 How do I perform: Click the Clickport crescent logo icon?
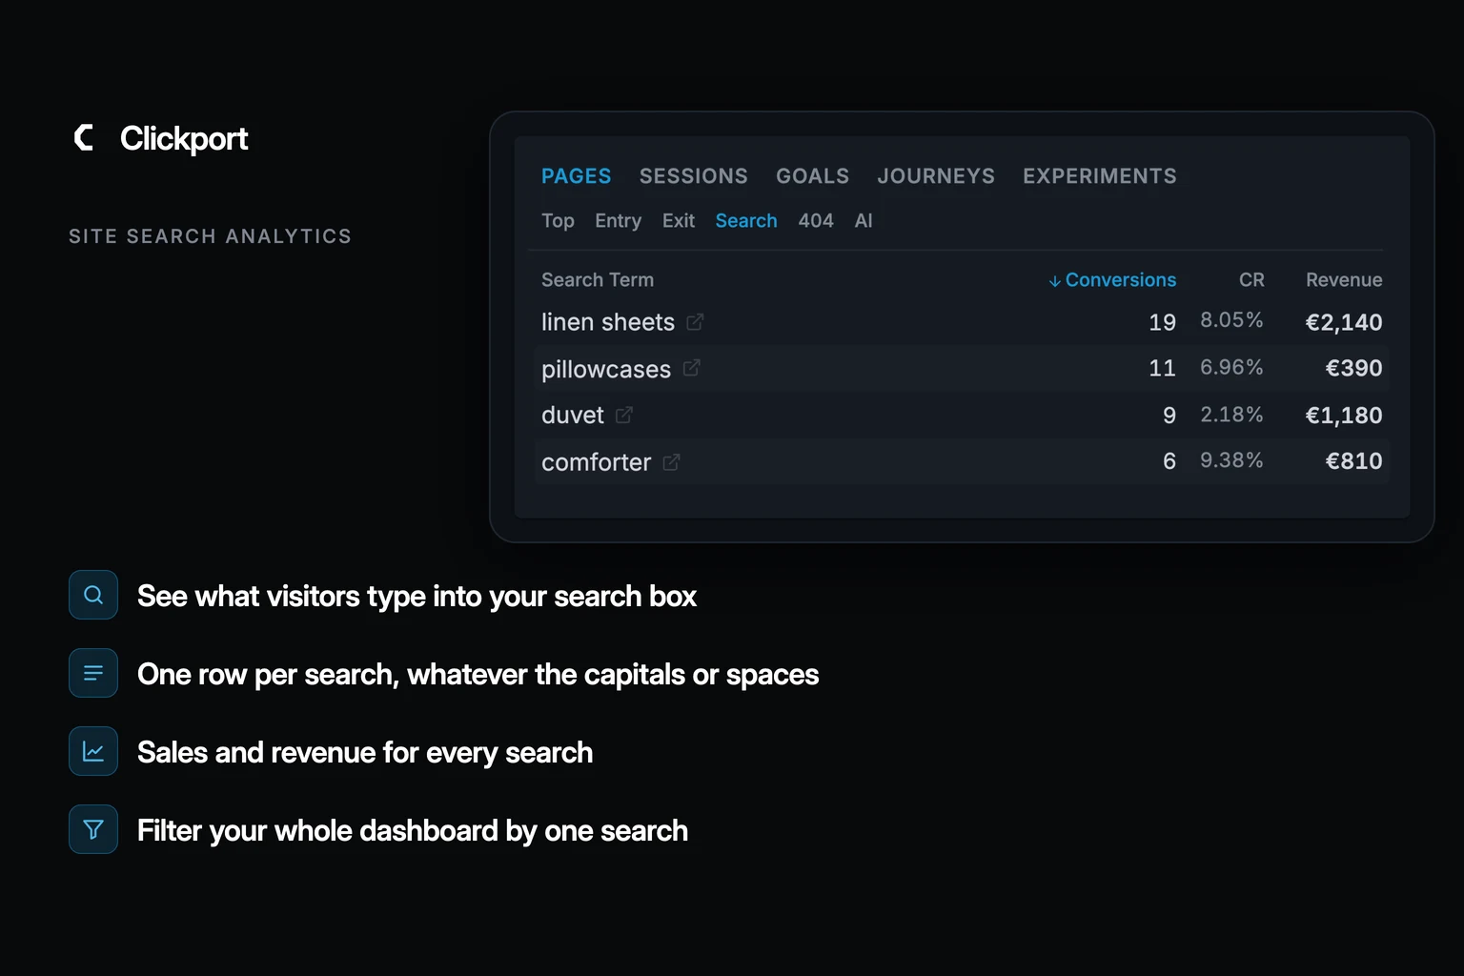click(84, 137)
